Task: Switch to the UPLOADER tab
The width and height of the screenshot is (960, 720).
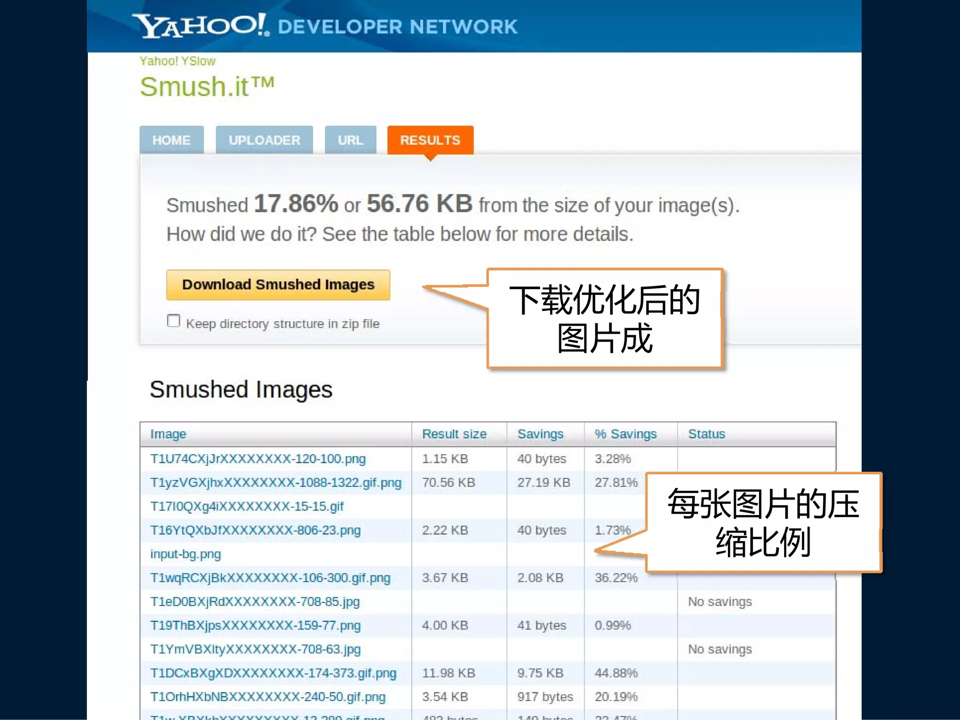Action: [x=264, y=140]
